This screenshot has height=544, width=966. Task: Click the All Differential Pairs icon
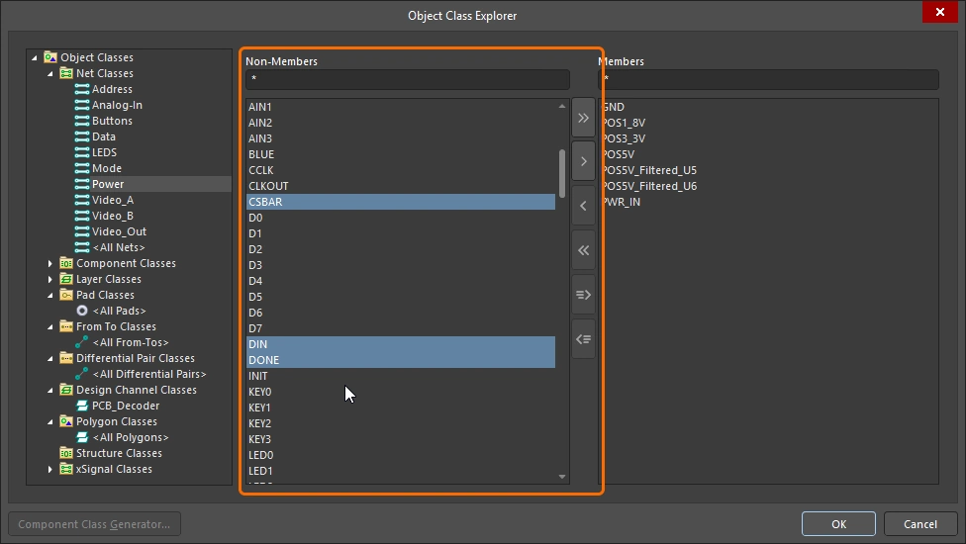click(82, 374)
